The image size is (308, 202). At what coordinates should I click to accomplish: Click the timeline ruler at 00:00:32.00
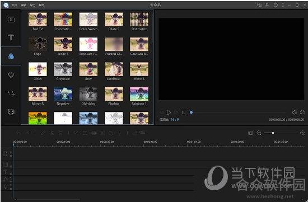(107, 142)
